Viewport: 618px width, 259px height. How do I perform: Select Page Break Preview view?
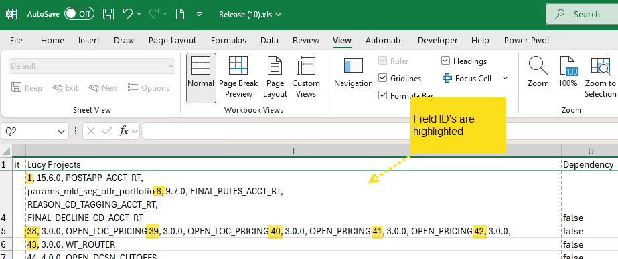(238, 77)
